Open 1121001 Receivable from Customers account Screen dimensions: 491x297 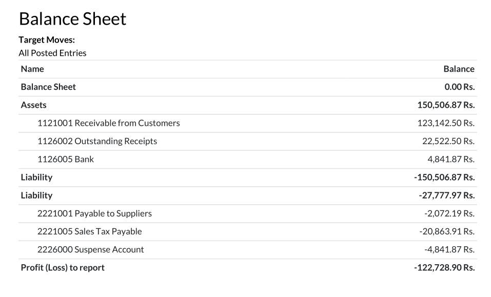point(108,123)
